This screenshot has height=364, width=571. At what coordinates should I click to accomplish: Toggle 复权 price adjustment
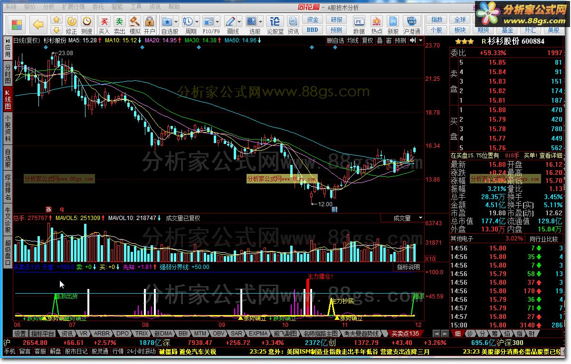367,40
